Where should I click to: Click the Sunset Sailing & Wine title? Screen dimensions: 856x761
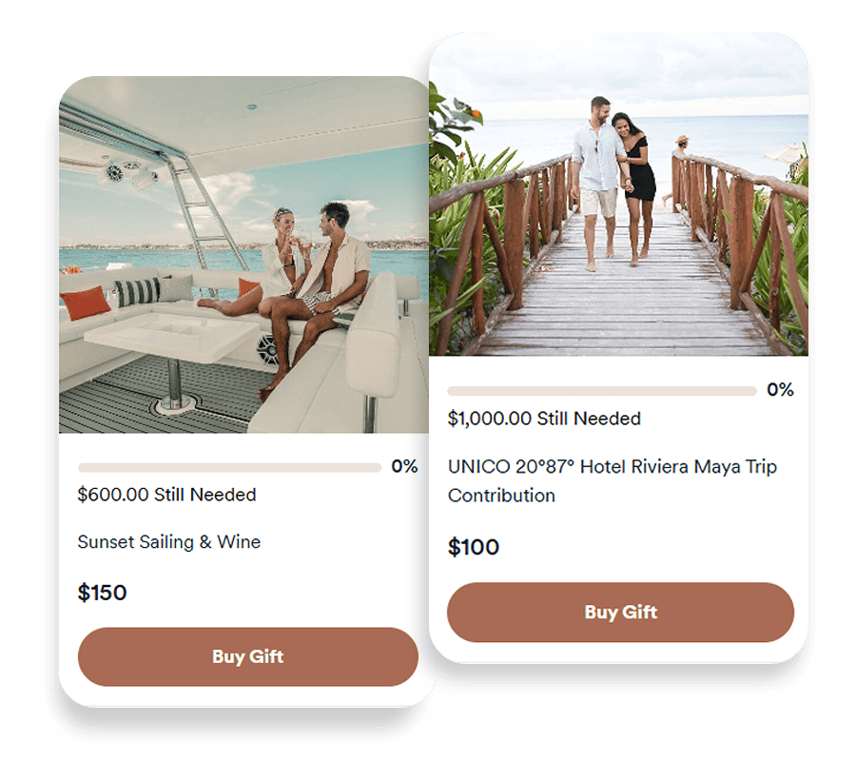click(x=168, y=541)
